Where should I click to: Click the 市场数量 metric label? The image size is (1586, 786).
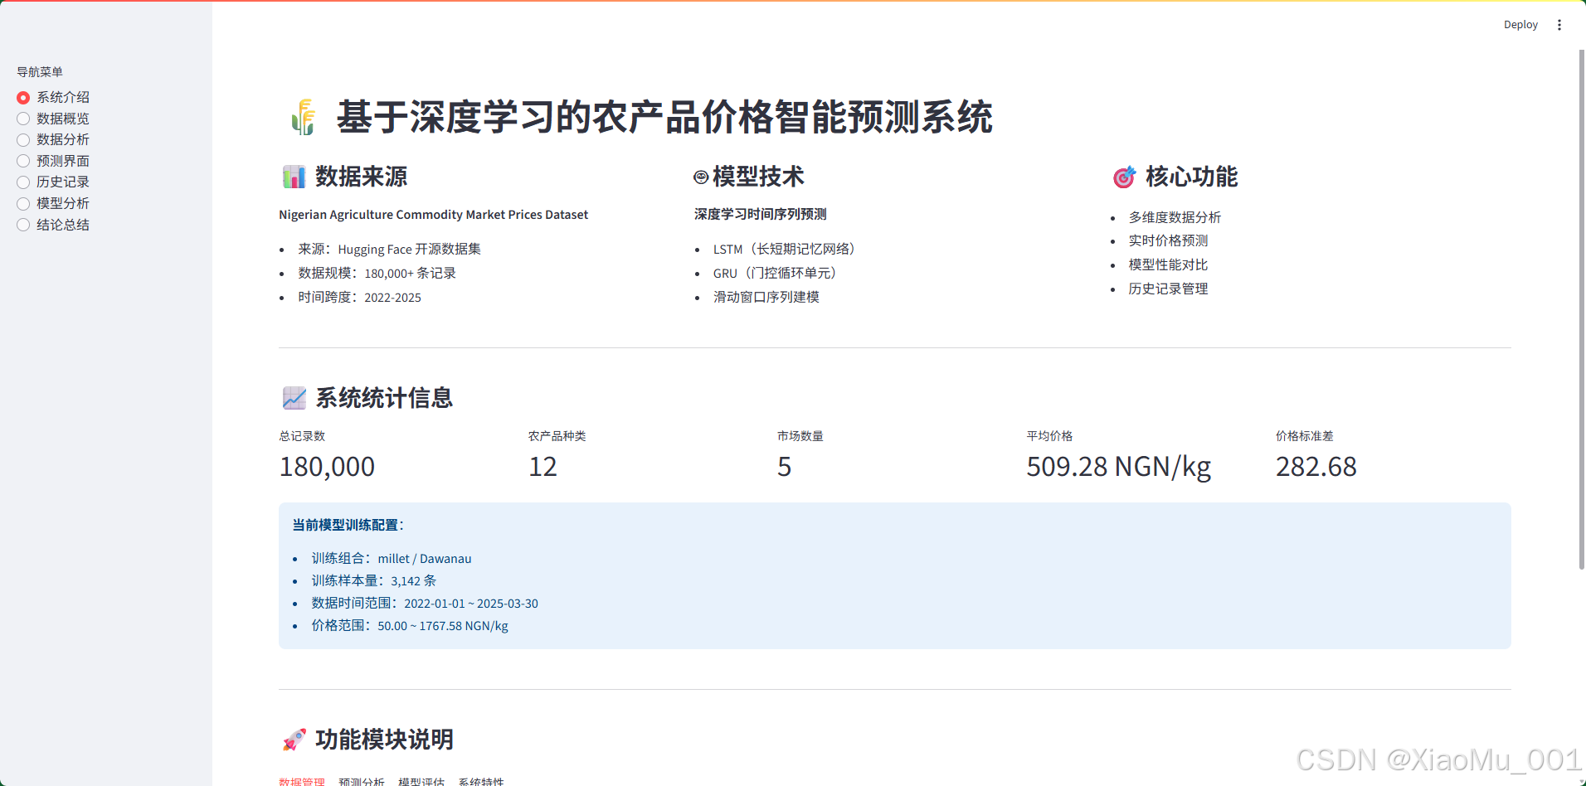point(800,436)
